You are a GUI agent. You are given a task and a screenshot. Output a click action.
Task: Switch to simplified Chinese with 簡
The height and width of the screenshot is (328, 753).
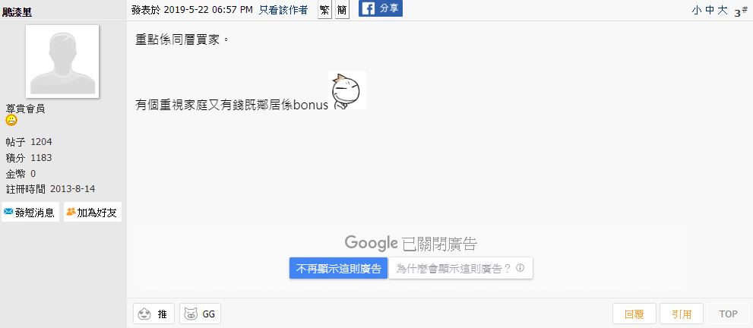[x=341, y=10]
